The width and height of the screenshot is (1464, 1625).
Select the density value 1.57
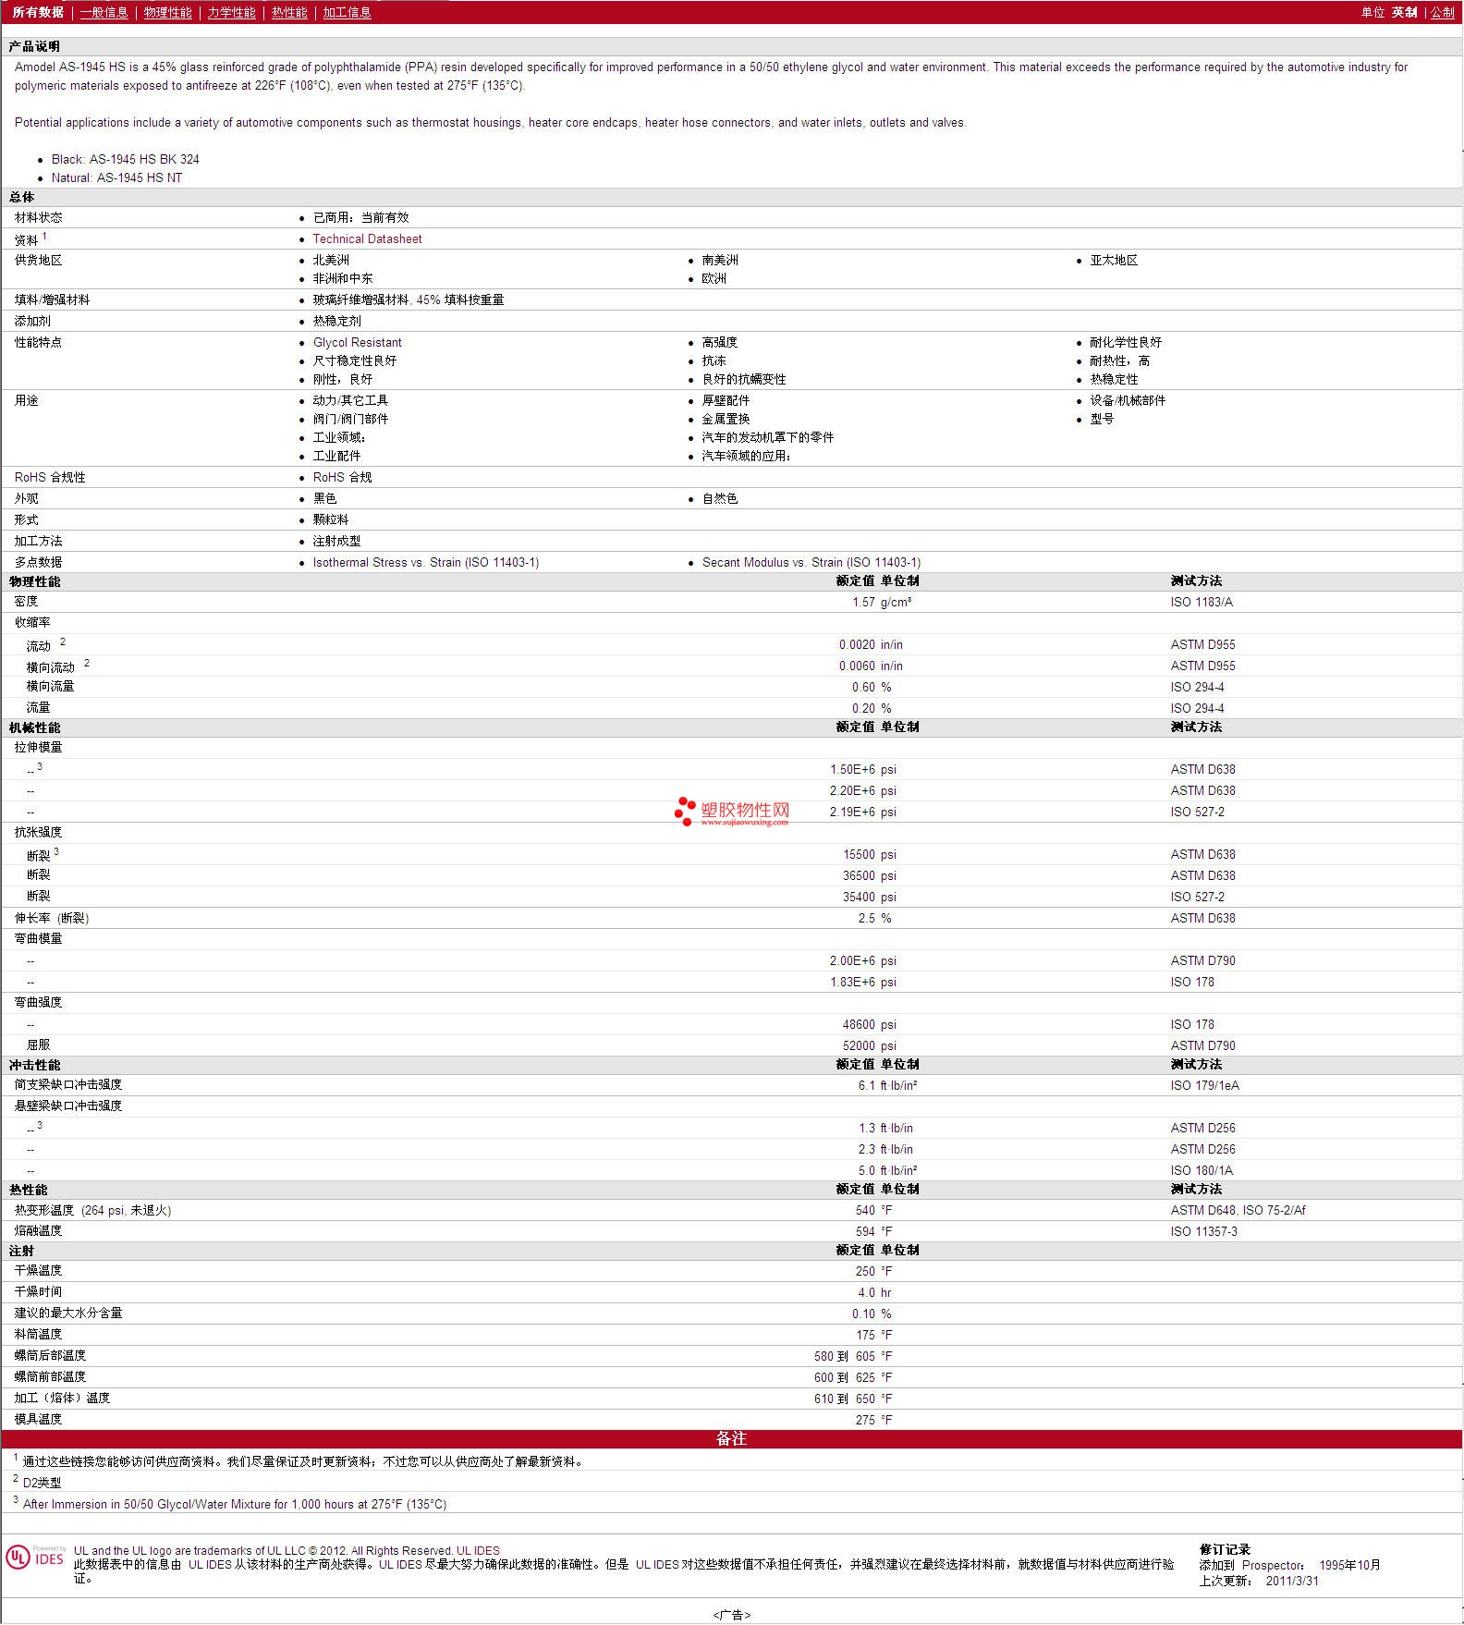[863, 602]
